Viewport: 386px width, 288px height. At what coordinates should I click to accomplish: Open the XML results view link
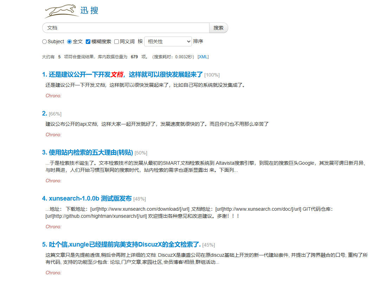(x=203, y=57)
